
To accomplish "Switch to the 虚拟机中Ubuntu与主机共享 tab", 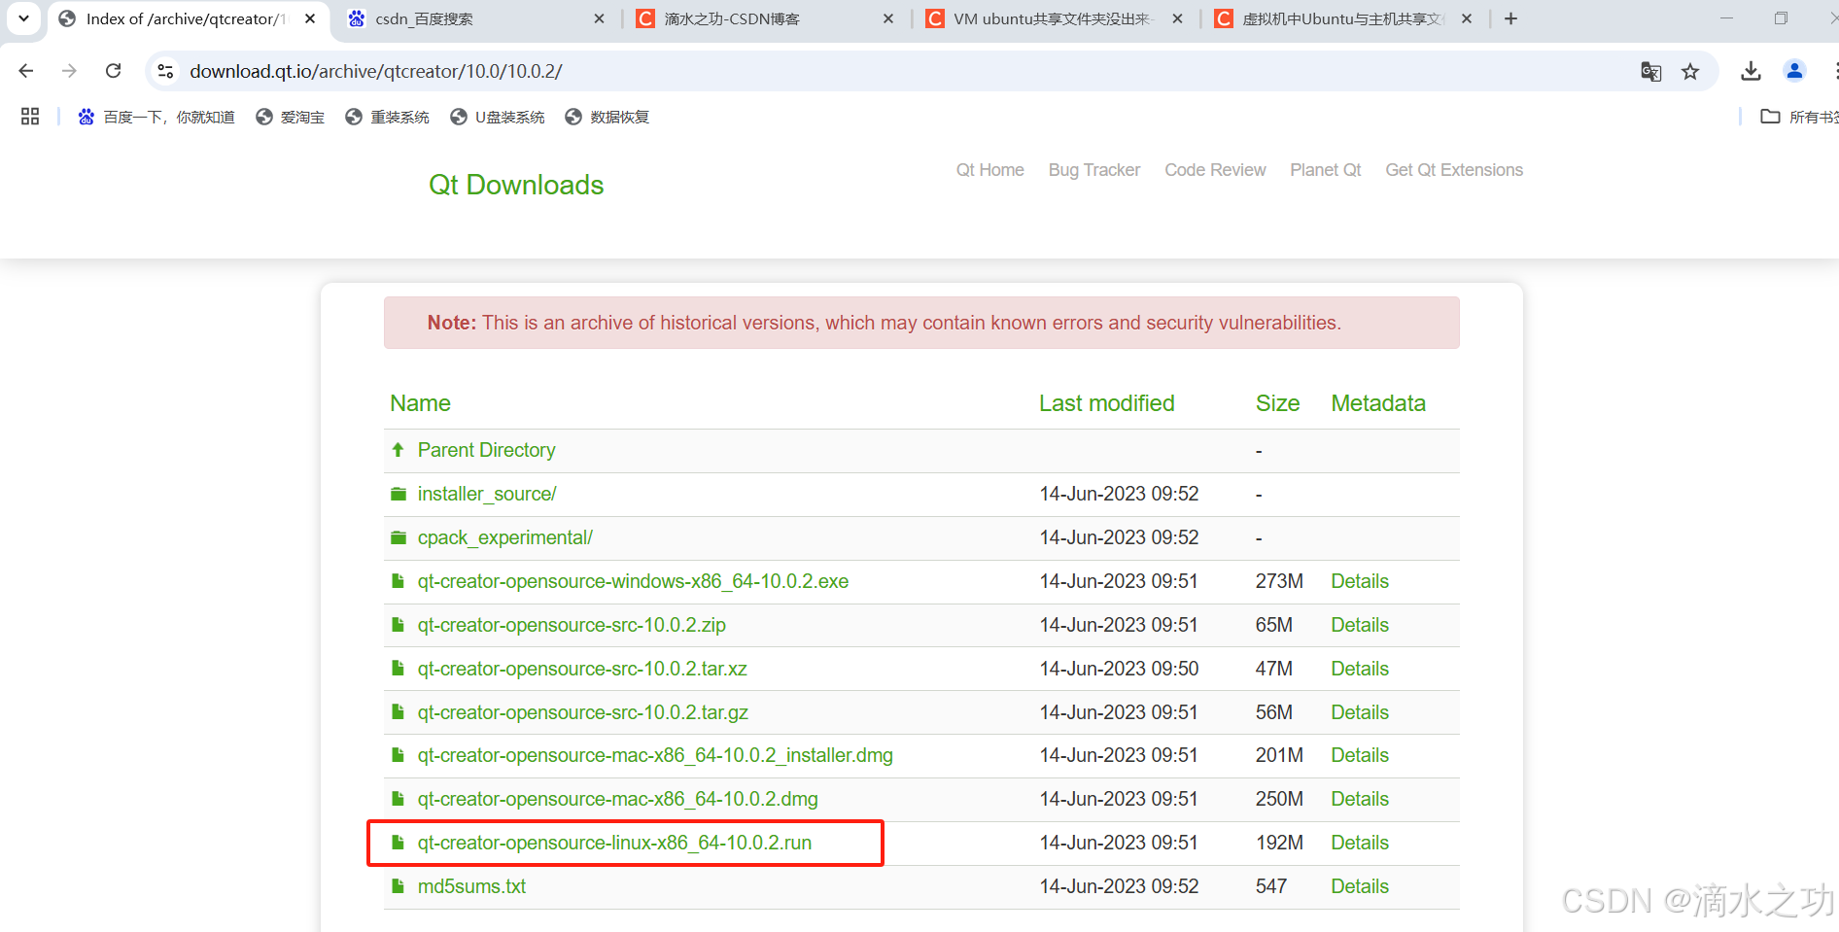I will point(1341,18).
